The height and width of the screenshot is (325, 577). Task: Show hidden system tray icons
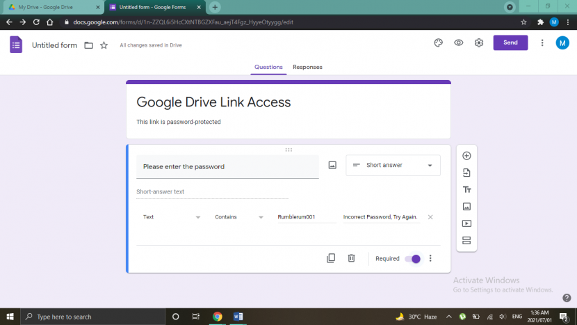[x=449, y=317]
